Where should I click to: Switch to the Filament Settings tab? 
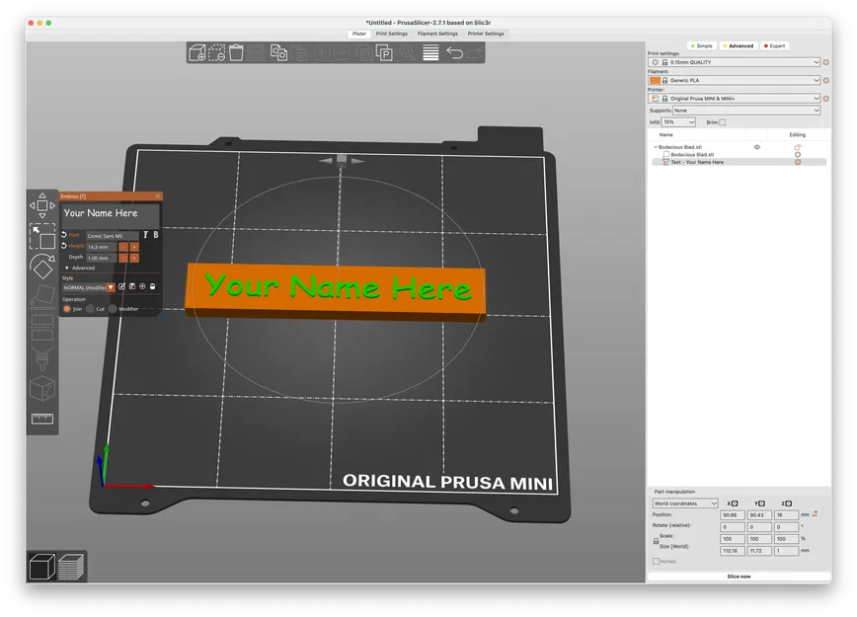tap(437, 34)
